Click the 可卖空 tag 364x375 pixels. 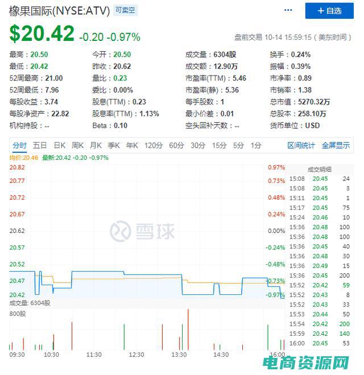click(x=125, y=10)
